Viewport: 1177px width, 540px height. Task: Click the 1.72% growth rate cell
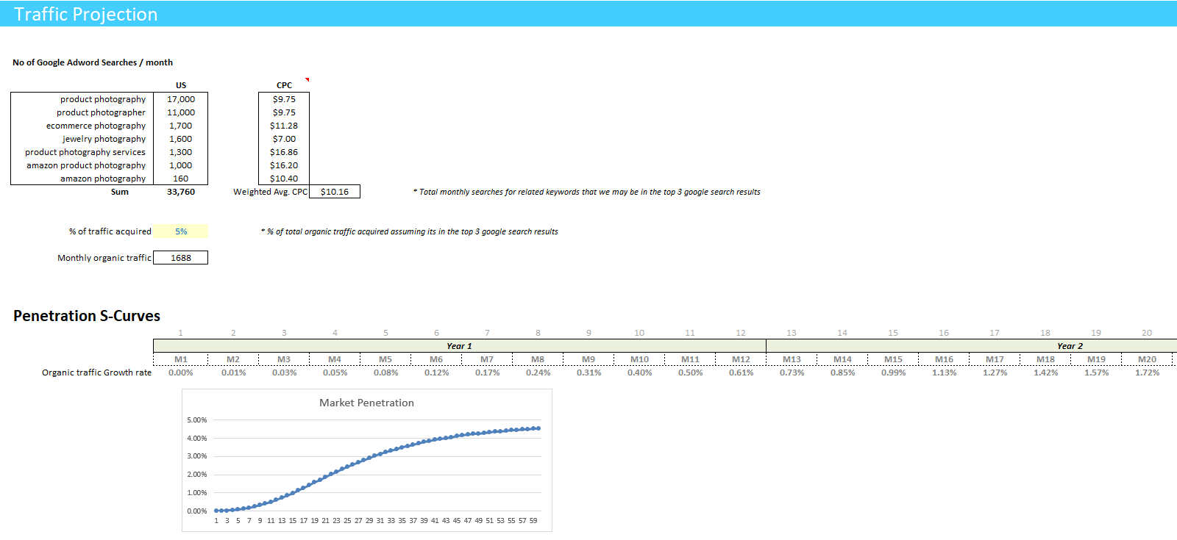[1147, 372]
